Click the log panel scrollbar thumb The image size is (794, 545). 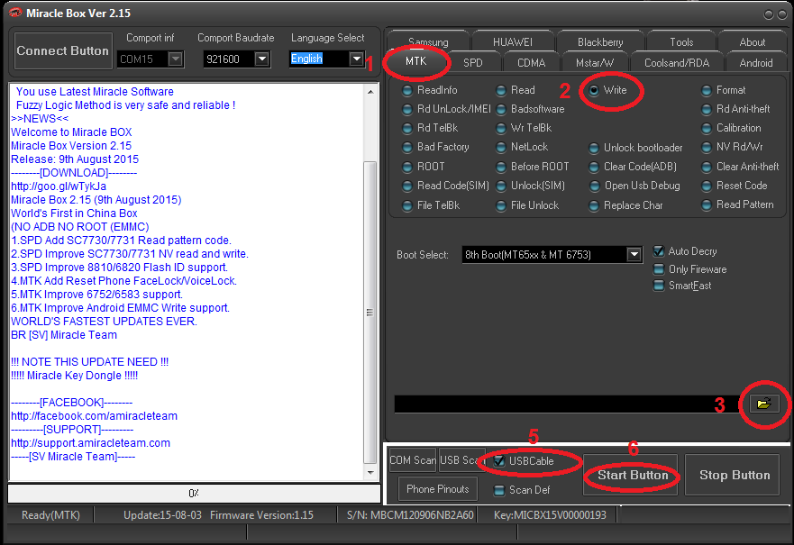tap(370, 312)
